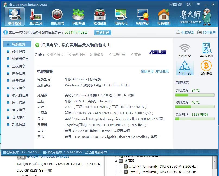Open the 挖矿指数 bitcoin mining index
This screenshot has height=176, width=219.
click(x=206, y=68)
